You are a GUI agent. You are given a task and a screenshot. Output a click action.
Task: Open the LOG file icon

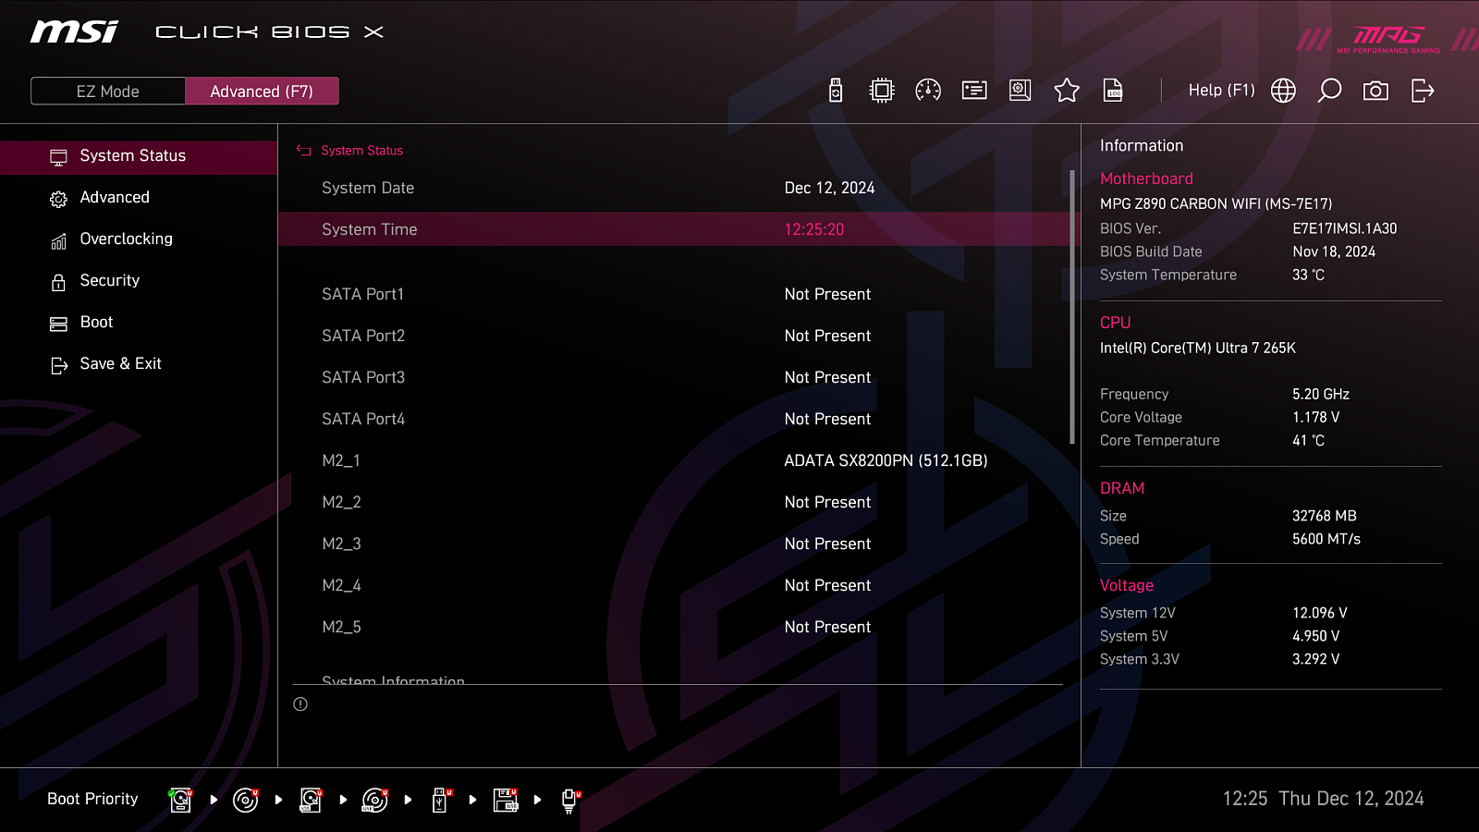tap(1113, 91)
